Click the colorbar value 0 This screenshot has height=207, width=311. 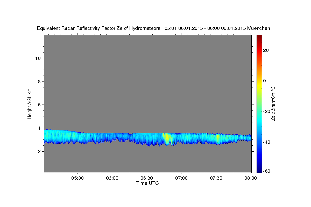click(264, 81)
